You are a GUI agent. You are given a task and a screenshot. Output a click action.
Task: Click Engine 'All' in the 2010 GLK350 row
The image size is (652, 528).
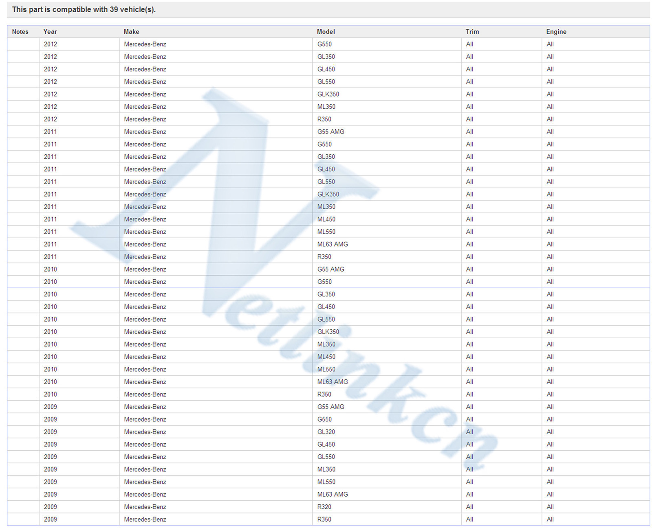[x=550, y=332]
